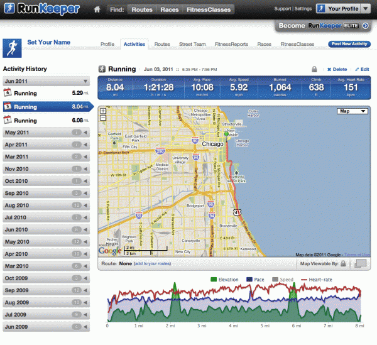Click the Your Profile runner icon
Viewport: 377px width, 345px height.
tap(321, 9)
